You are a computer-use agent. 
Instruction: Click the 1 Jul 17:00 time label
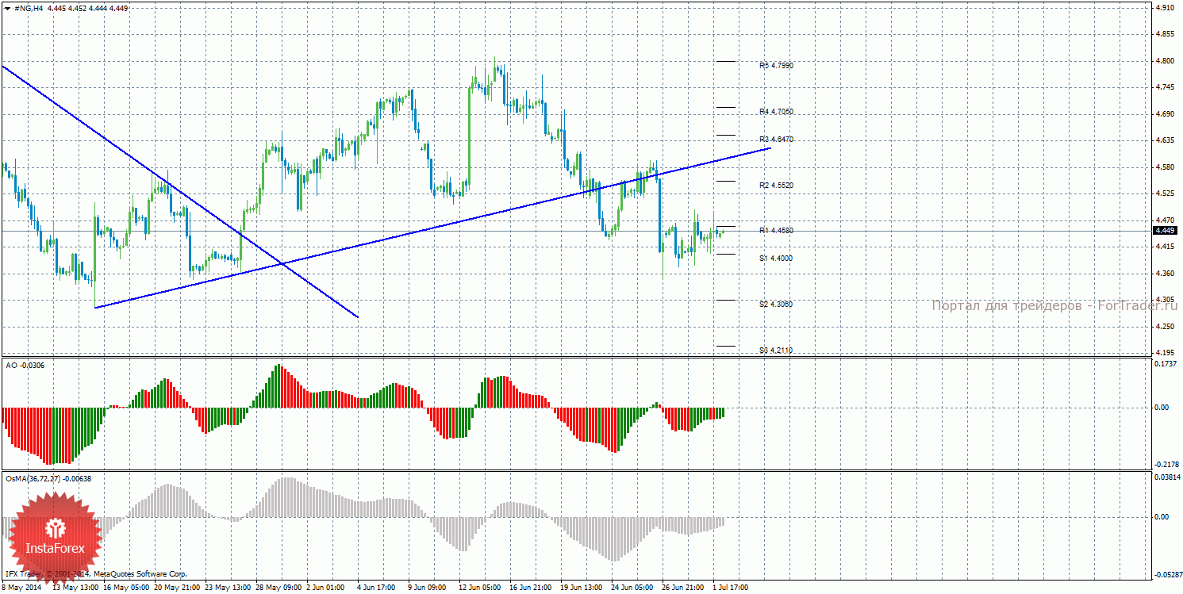pos(731,588)
